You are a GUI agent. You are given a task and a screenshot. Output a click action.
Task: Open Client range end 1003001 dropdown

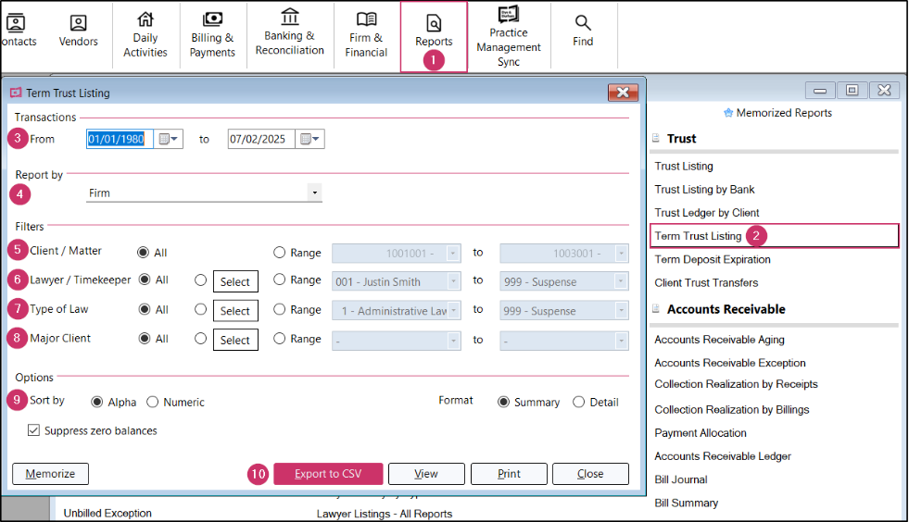click(621, 254)
